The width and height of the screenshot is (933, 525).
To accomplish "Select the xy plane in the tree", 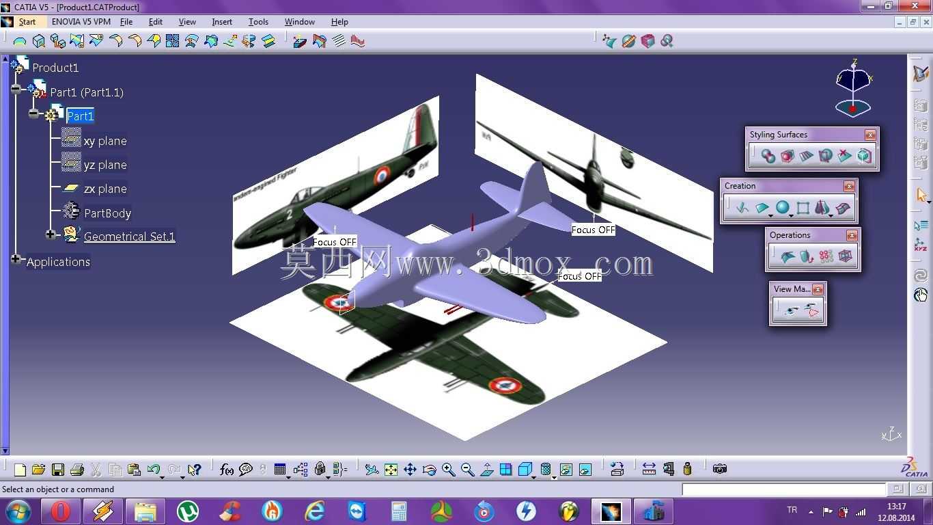I will [105, 141].
